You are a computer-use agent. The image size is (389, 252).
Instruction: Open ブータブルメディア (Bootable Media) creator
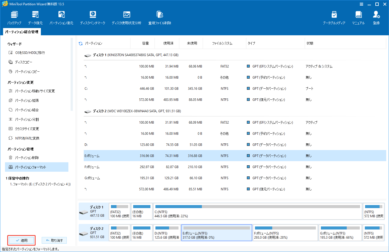point(334,17)
